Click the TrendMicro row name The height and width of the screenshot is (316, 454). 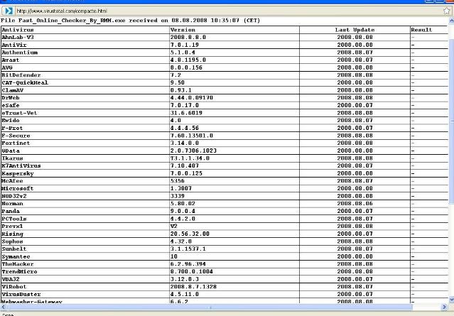click(x=19, y=272)
